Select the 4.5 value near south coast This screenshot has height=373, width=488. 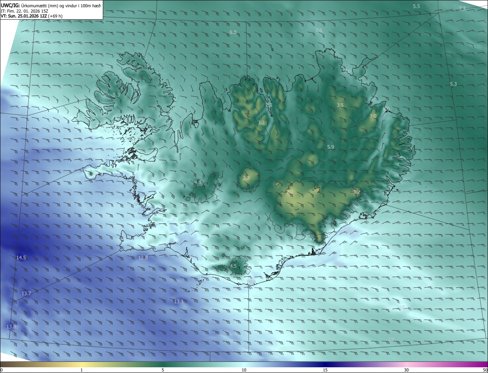coord(233,266)
